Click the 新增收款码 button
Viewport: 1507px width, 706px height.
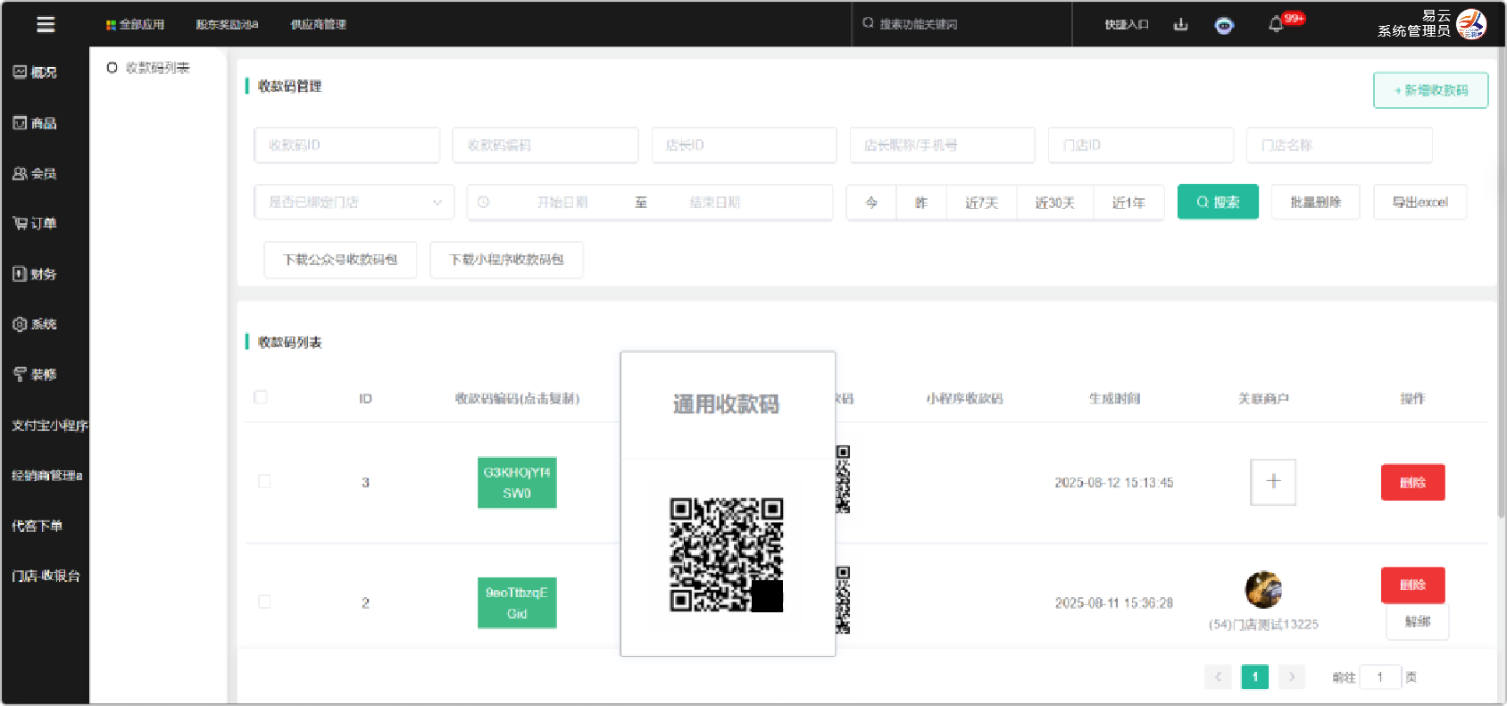[x=1430, y=90]
